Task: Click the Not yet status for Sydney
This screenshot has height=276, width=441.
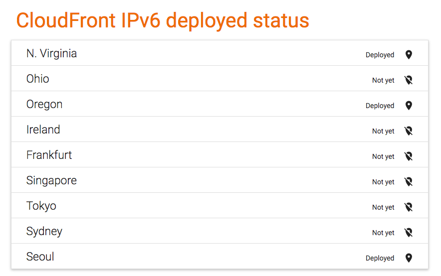Action: 383,233
